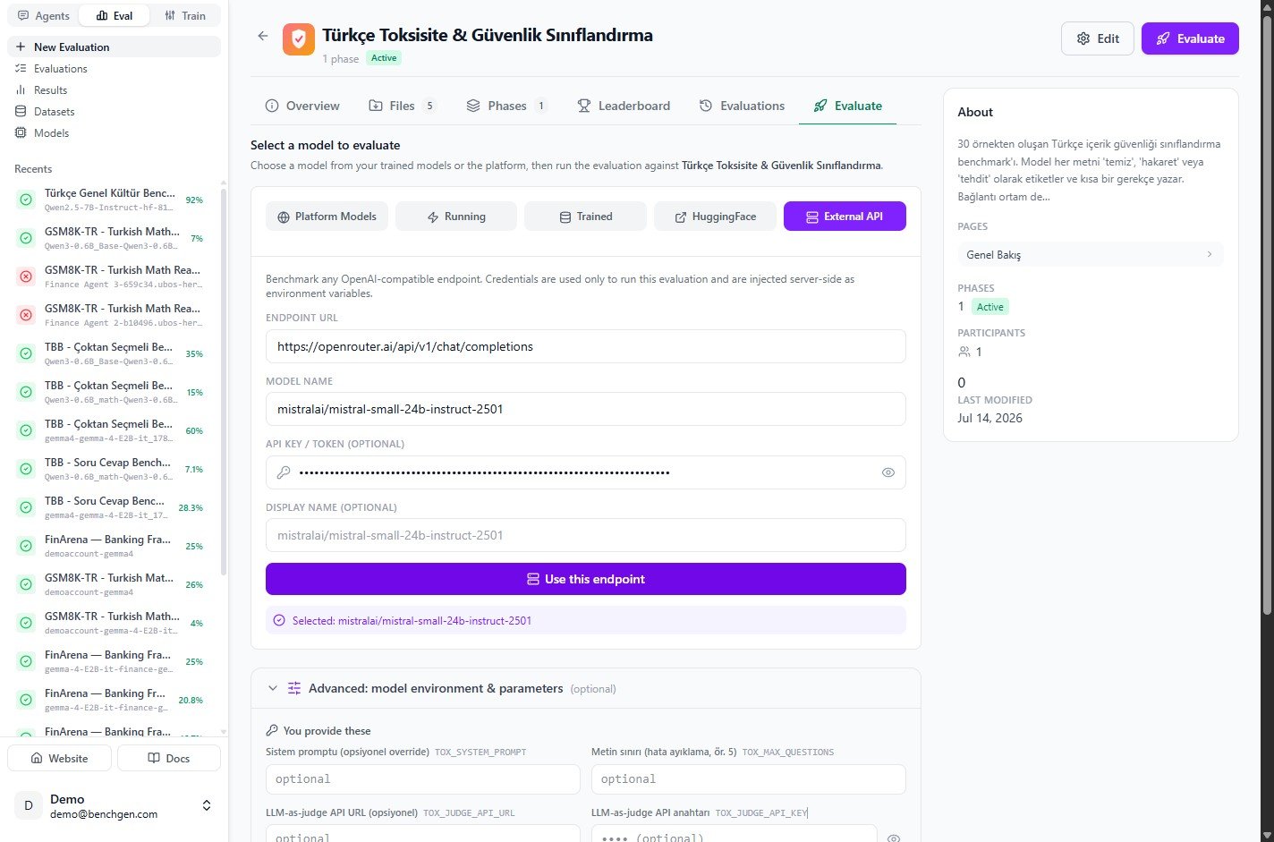This screenshot has height=842, width=1274.
Task: Click the circle check icon beside Selected model notice
Action: coord(279,620)
